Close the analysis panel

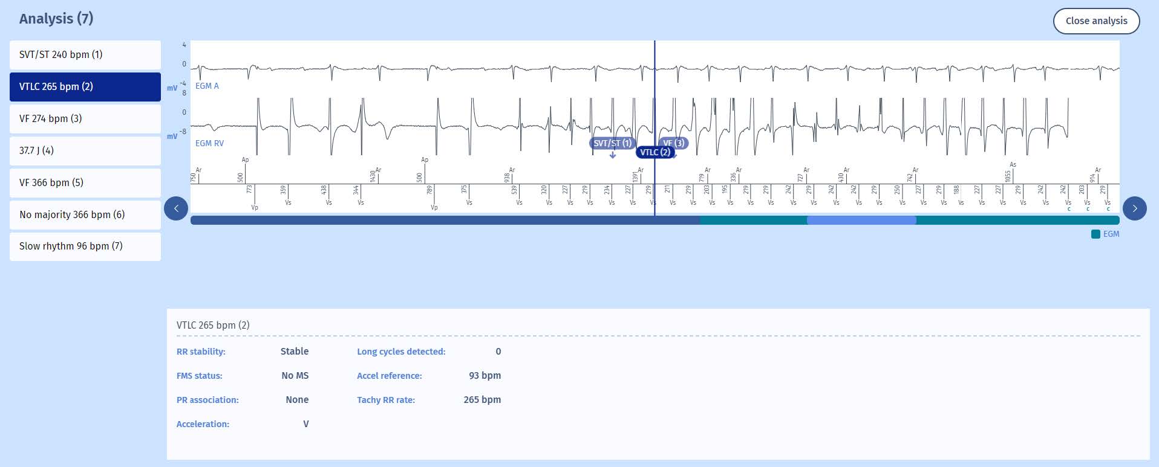pyautogui.click(x=1096, y=21)
